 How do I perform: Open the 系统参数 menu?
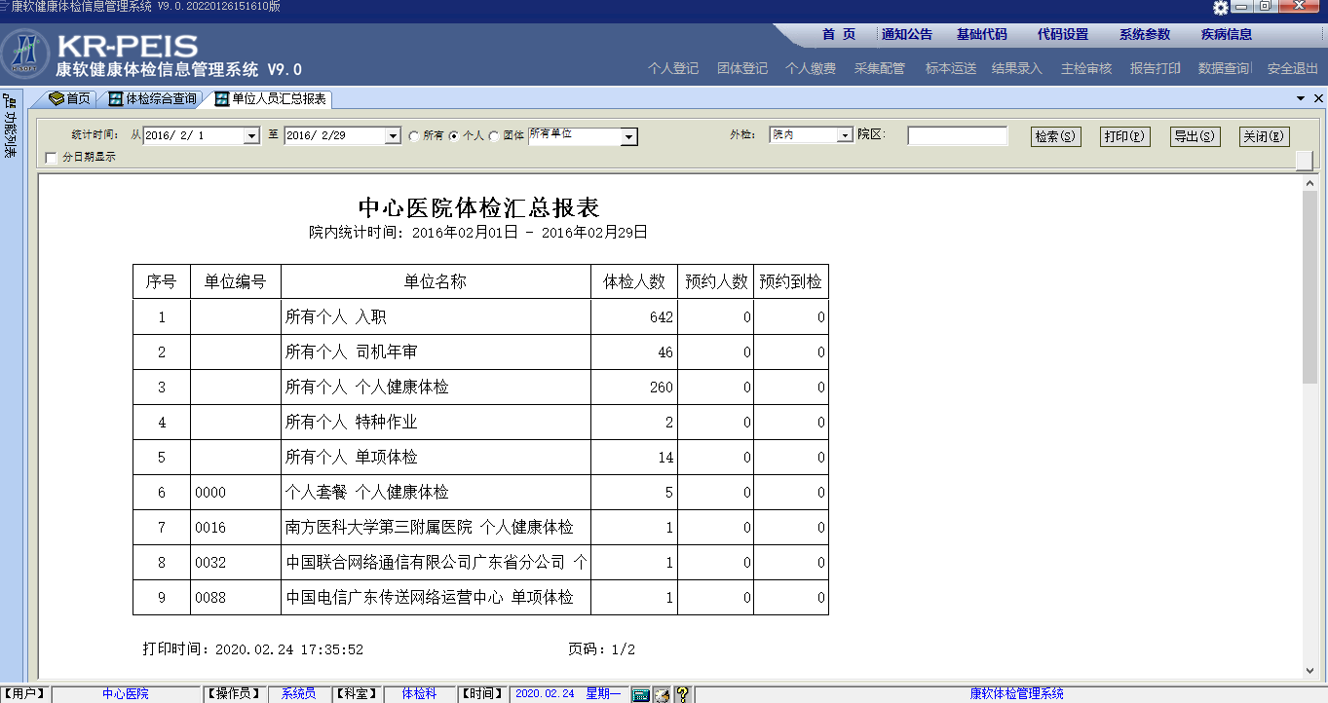(x=1144, y=34)
